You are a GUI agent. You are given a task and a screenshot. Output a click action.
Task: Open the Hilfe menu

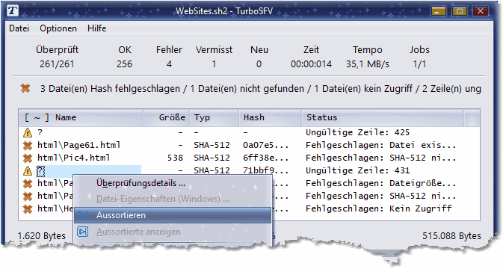[x=96, y=28]
